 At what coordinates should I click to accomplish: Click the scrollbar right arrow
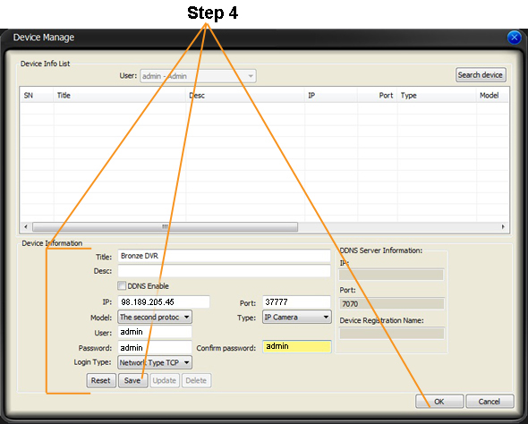pyautogui.click(x=503, y=227)
